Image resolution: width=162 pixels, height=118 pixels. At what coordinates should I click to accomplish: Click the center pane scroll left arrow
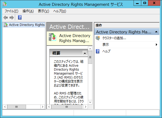(49, 107)
